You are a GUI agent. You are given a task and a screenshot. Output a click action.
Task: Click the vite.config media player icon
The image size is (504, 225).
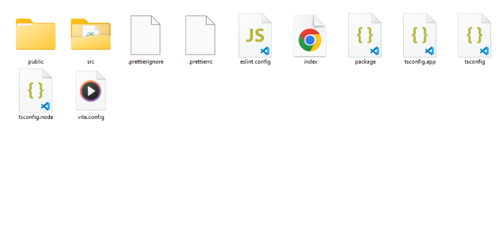91,90
